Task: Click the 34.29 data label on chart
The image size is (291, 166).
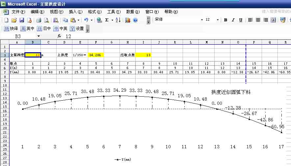Action: pyautogui.click(x=120, y=90)
